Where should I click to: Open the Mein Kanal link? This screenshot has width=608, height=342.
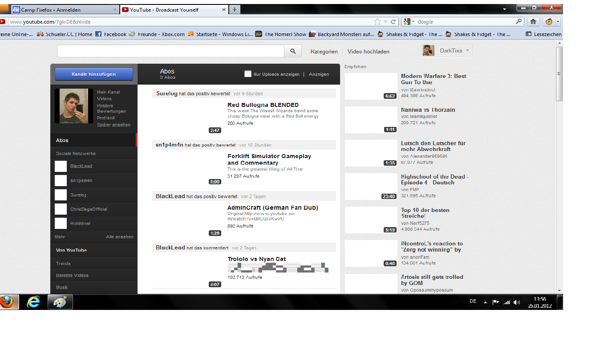109,92
